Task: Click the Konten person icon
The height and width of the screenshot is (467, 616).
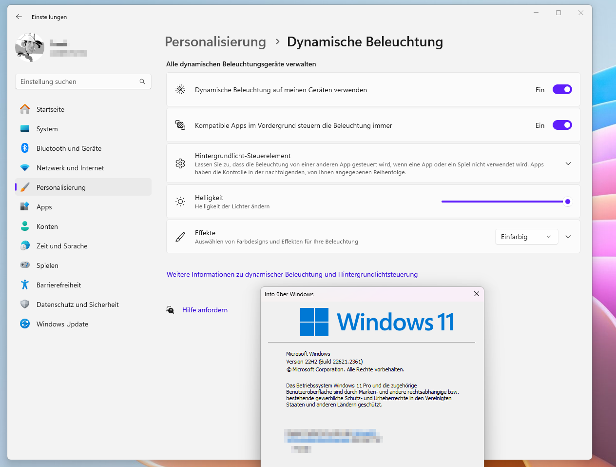Action: [x=25, y=226]
